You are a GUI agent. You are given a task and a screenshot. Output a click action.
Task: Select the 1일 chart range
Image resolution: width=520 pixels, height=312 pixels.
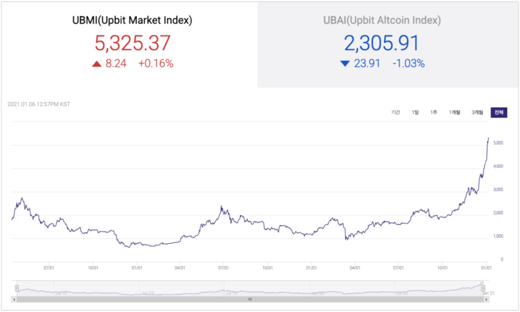(x=415, y=113)
